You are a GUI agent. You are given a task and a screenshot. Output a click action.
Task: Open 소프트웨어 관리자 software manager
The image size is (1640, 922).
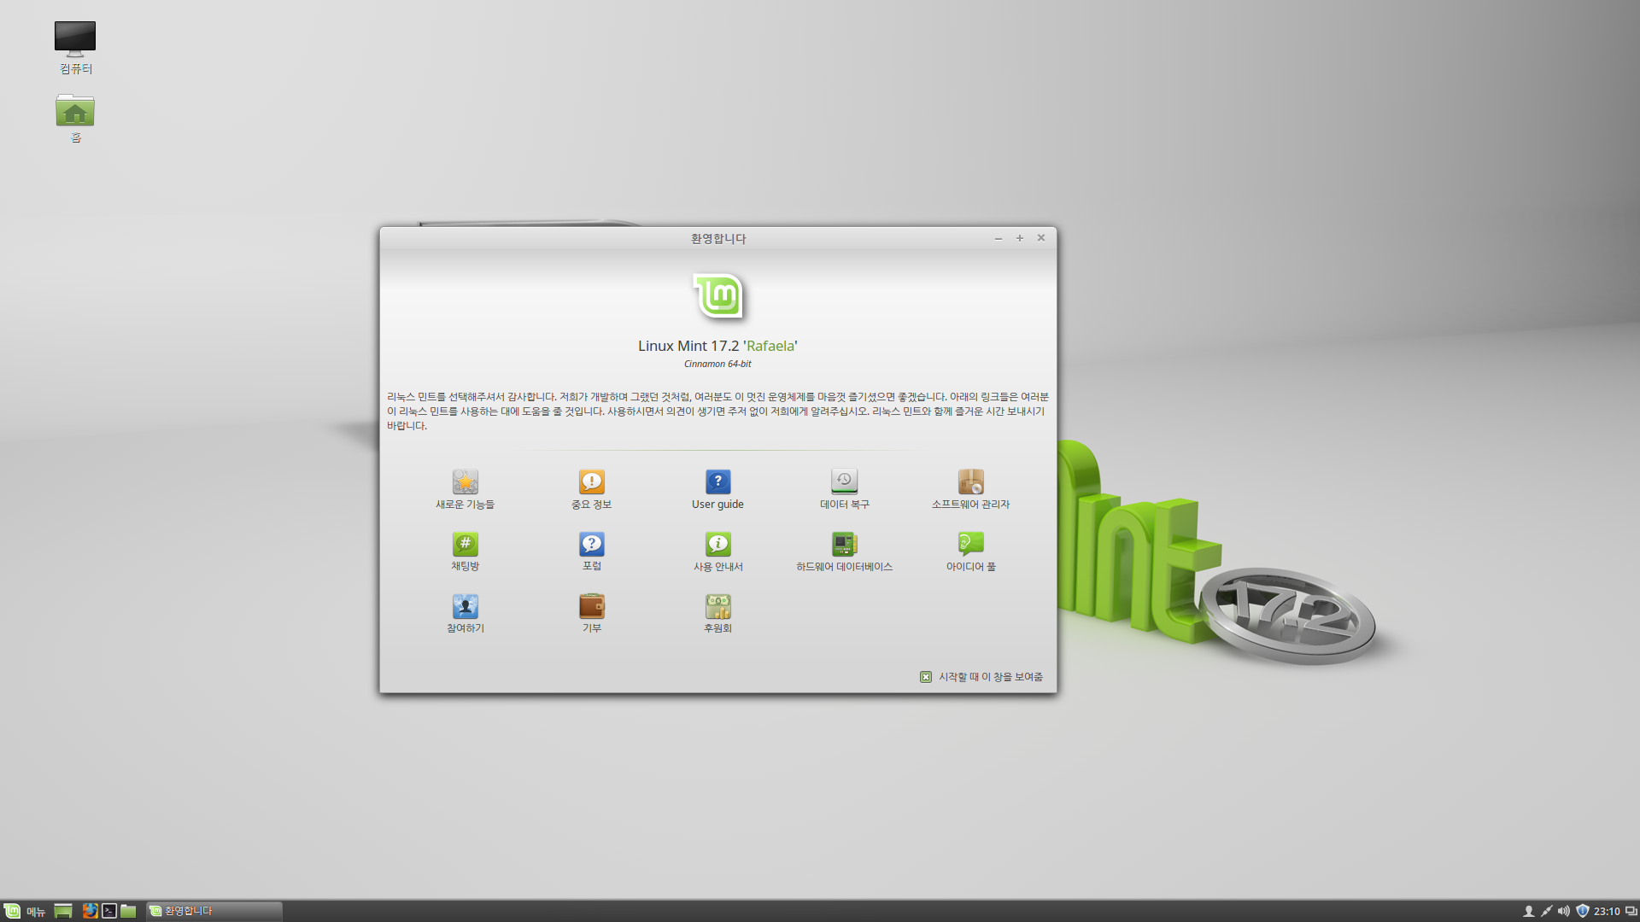(970, 490)
